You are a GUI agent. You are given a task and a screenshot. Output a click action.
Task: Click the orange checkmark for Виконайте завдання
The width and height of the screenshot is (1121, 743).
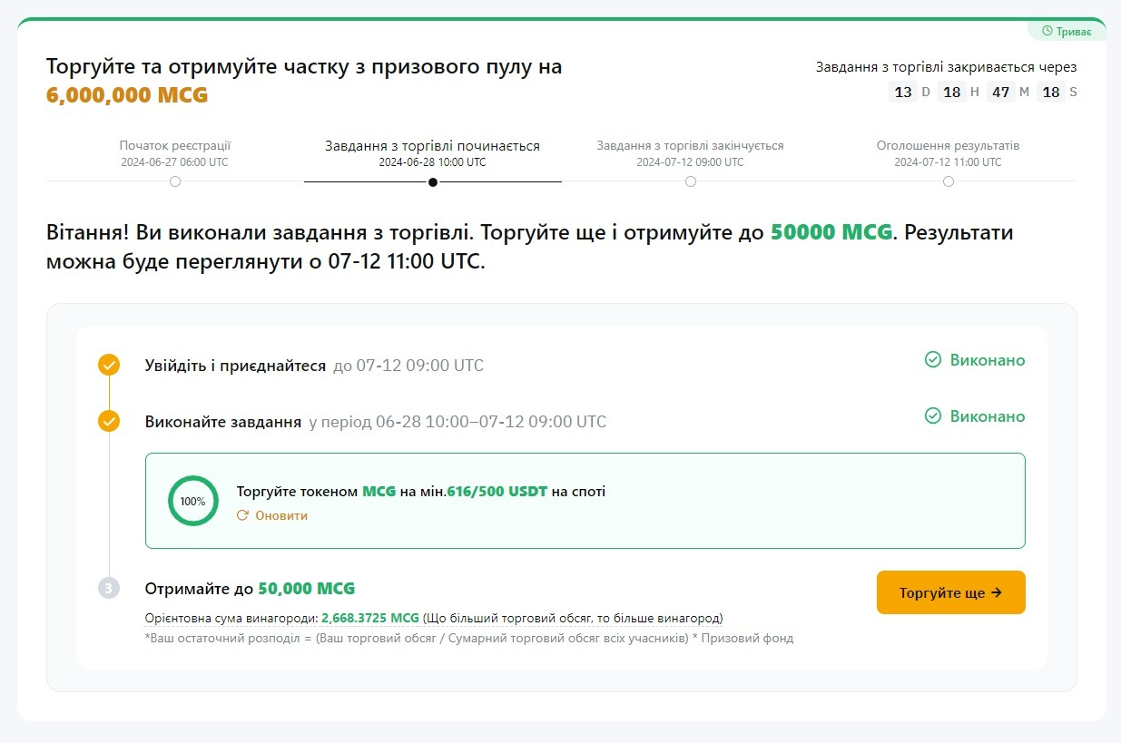[x=109, y=422]
